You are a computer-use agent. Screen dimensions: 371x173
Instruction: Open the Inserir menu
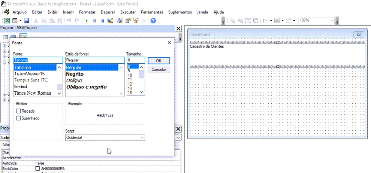click(x=68, y=12)
